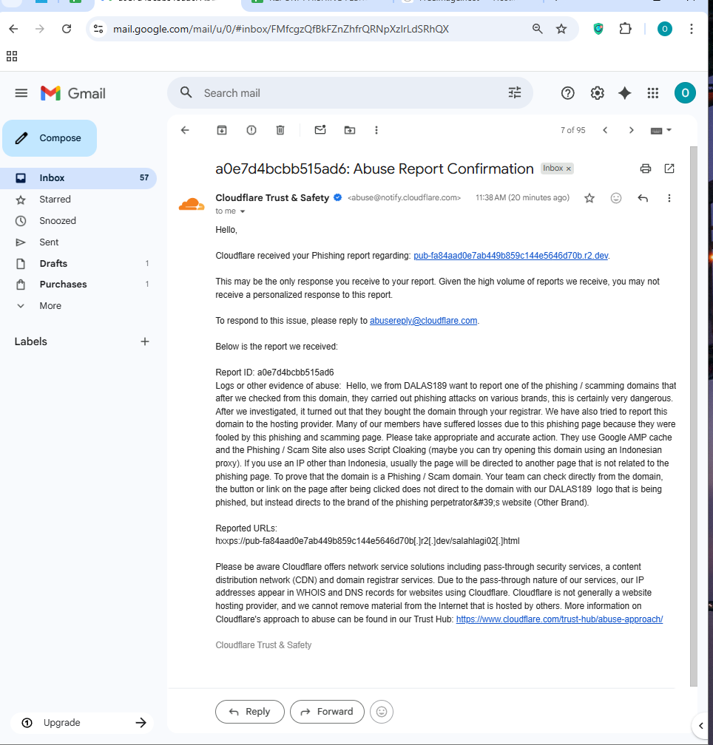Open input tools keyboard dropdown
This screenshot has height=745, width=713.
(660, 130)
